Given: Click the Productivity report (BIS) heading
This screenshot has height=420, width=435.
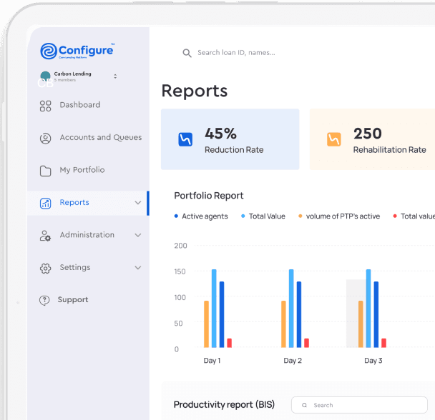Looking at the screenshot, I should 224,405.
